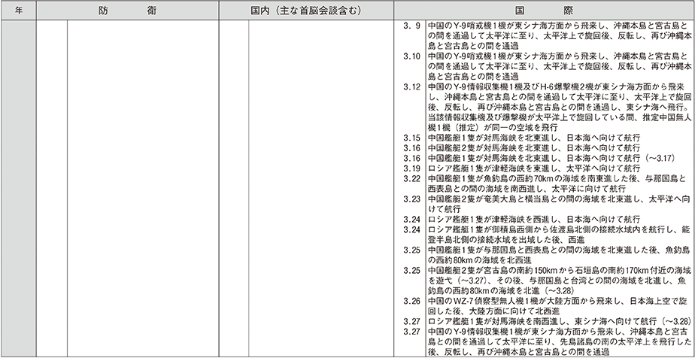
Task: Click date 3.24 beside 津軽海峡を西進 entry
Action: coord(411,220)
